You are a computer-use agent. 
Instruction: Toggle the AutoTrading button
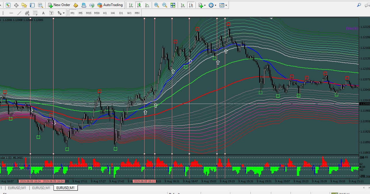click(x=110, y=5)
